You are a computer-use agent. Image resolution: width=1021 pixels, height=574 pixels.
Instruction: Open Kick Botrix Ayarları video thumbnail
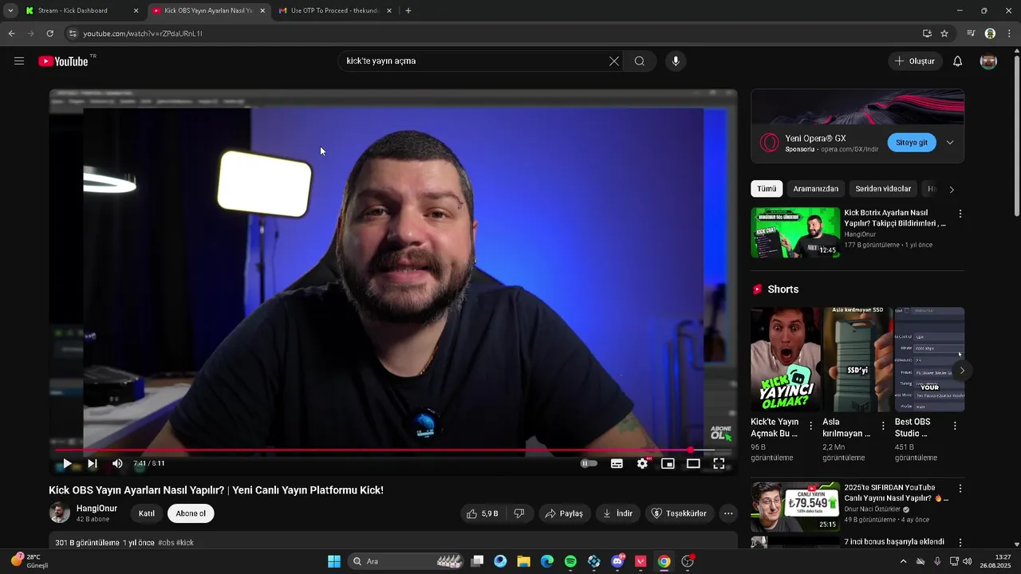795,233
